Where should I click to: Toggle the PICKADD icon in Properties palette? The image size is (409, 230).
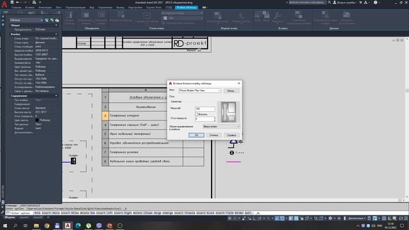click(47, 20)
